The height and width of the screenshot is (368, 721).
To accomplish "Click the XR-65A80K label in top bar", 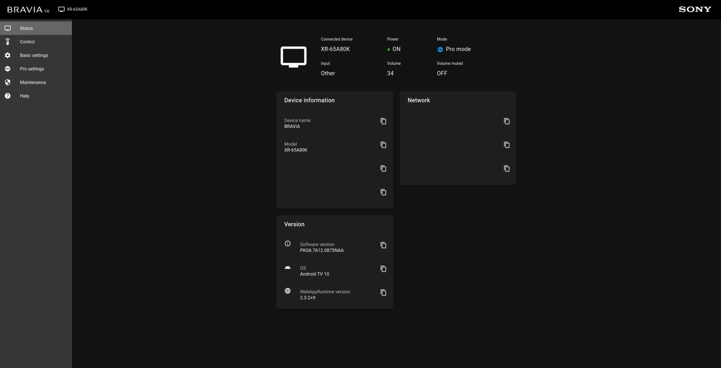I will [77, 9].
